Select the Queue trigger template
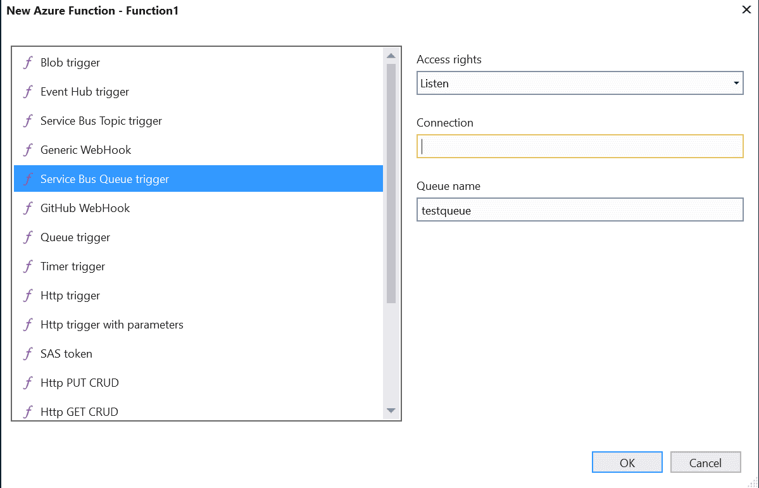Screen dimensions: 759x488 tap(199, 237)
